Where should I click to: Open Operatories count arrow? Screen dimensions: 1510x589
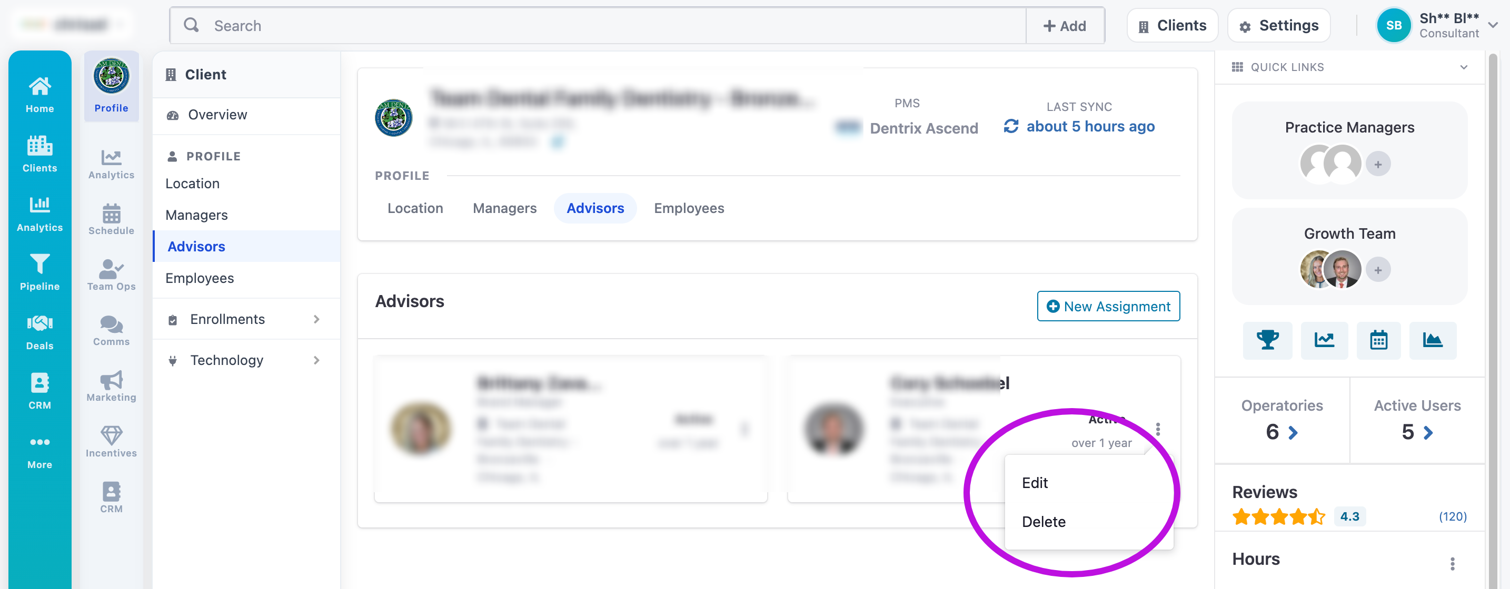click(x=1293, y=432)
